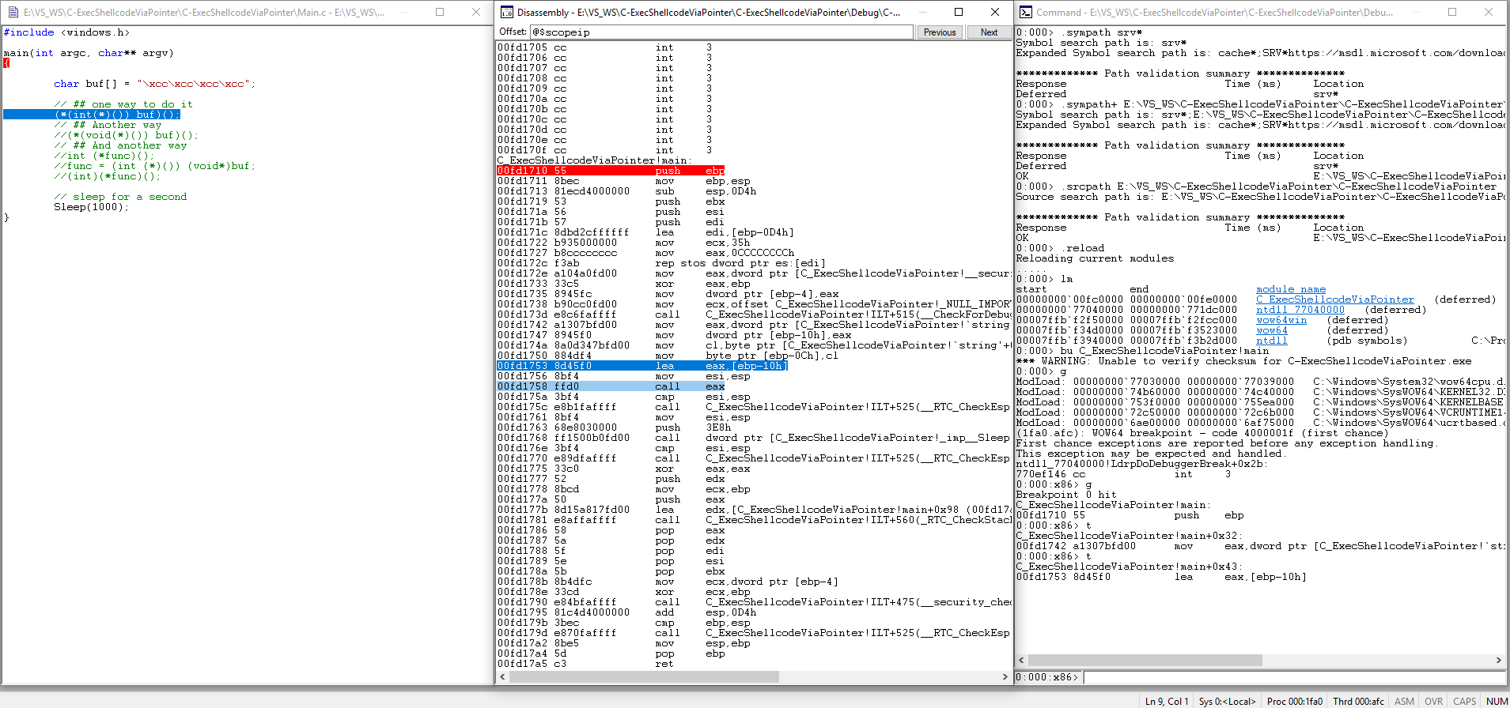Image resolution: width=1510 pixels, height=708 pixels.
Task: Click the Command window title icon
Action: pyautogui.click(x=1026, y=12)
